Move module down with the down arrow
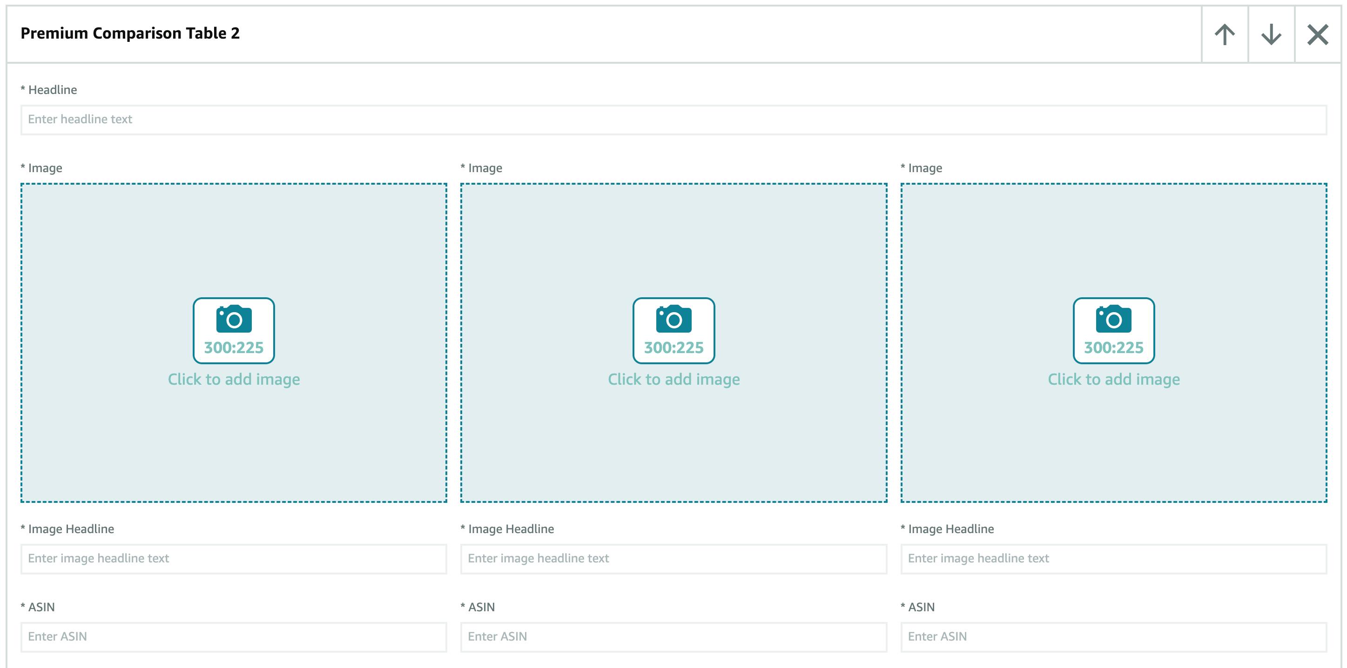The height and width of the screenshot is (668, 1347). pos(1271,34)
